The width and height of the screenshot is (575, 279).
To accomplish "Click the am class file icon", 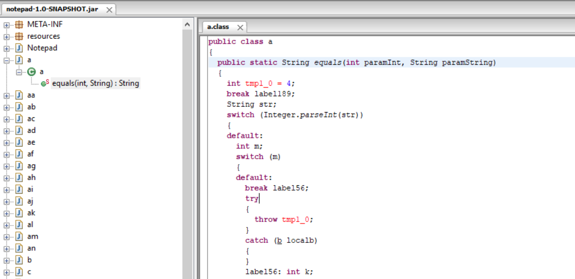I will (19, 236).
